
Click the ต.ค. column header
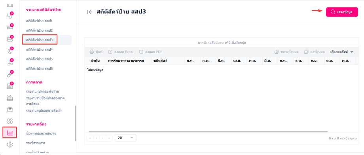pos(332,60)
